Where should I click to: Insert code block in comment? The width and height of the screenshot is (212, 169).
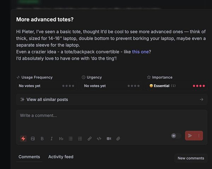[99, 139]
